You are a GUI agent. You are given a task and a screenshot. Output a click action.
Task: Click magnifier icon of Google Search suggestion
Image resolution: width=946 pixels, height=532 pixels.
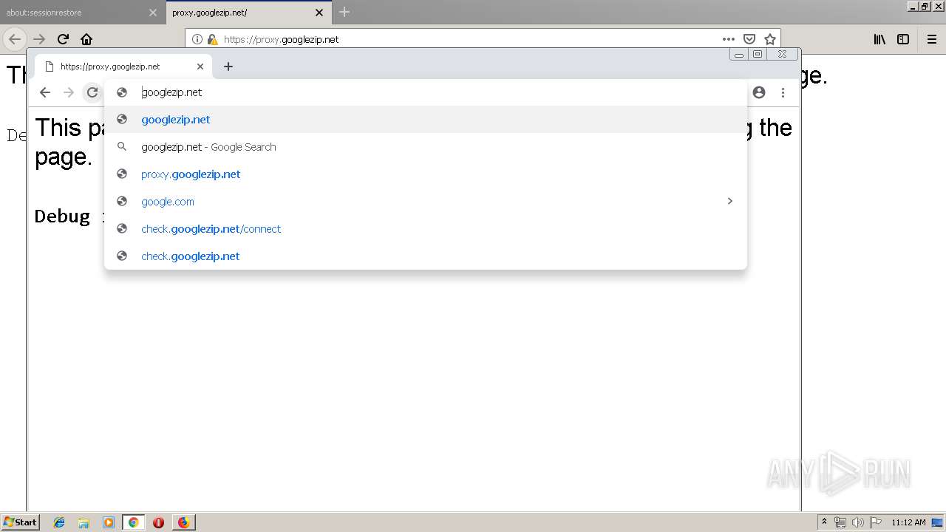click(x=122, y=147)
